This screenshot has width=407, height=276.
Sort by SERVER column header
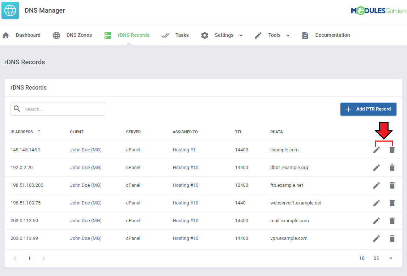point(133,132)
